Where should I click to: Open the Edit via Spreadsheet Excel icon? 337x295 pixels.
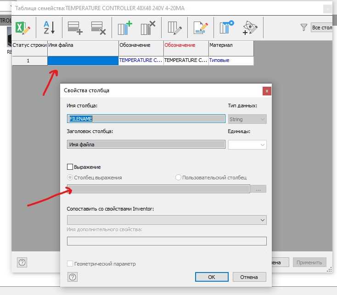[x=22, y=28]
